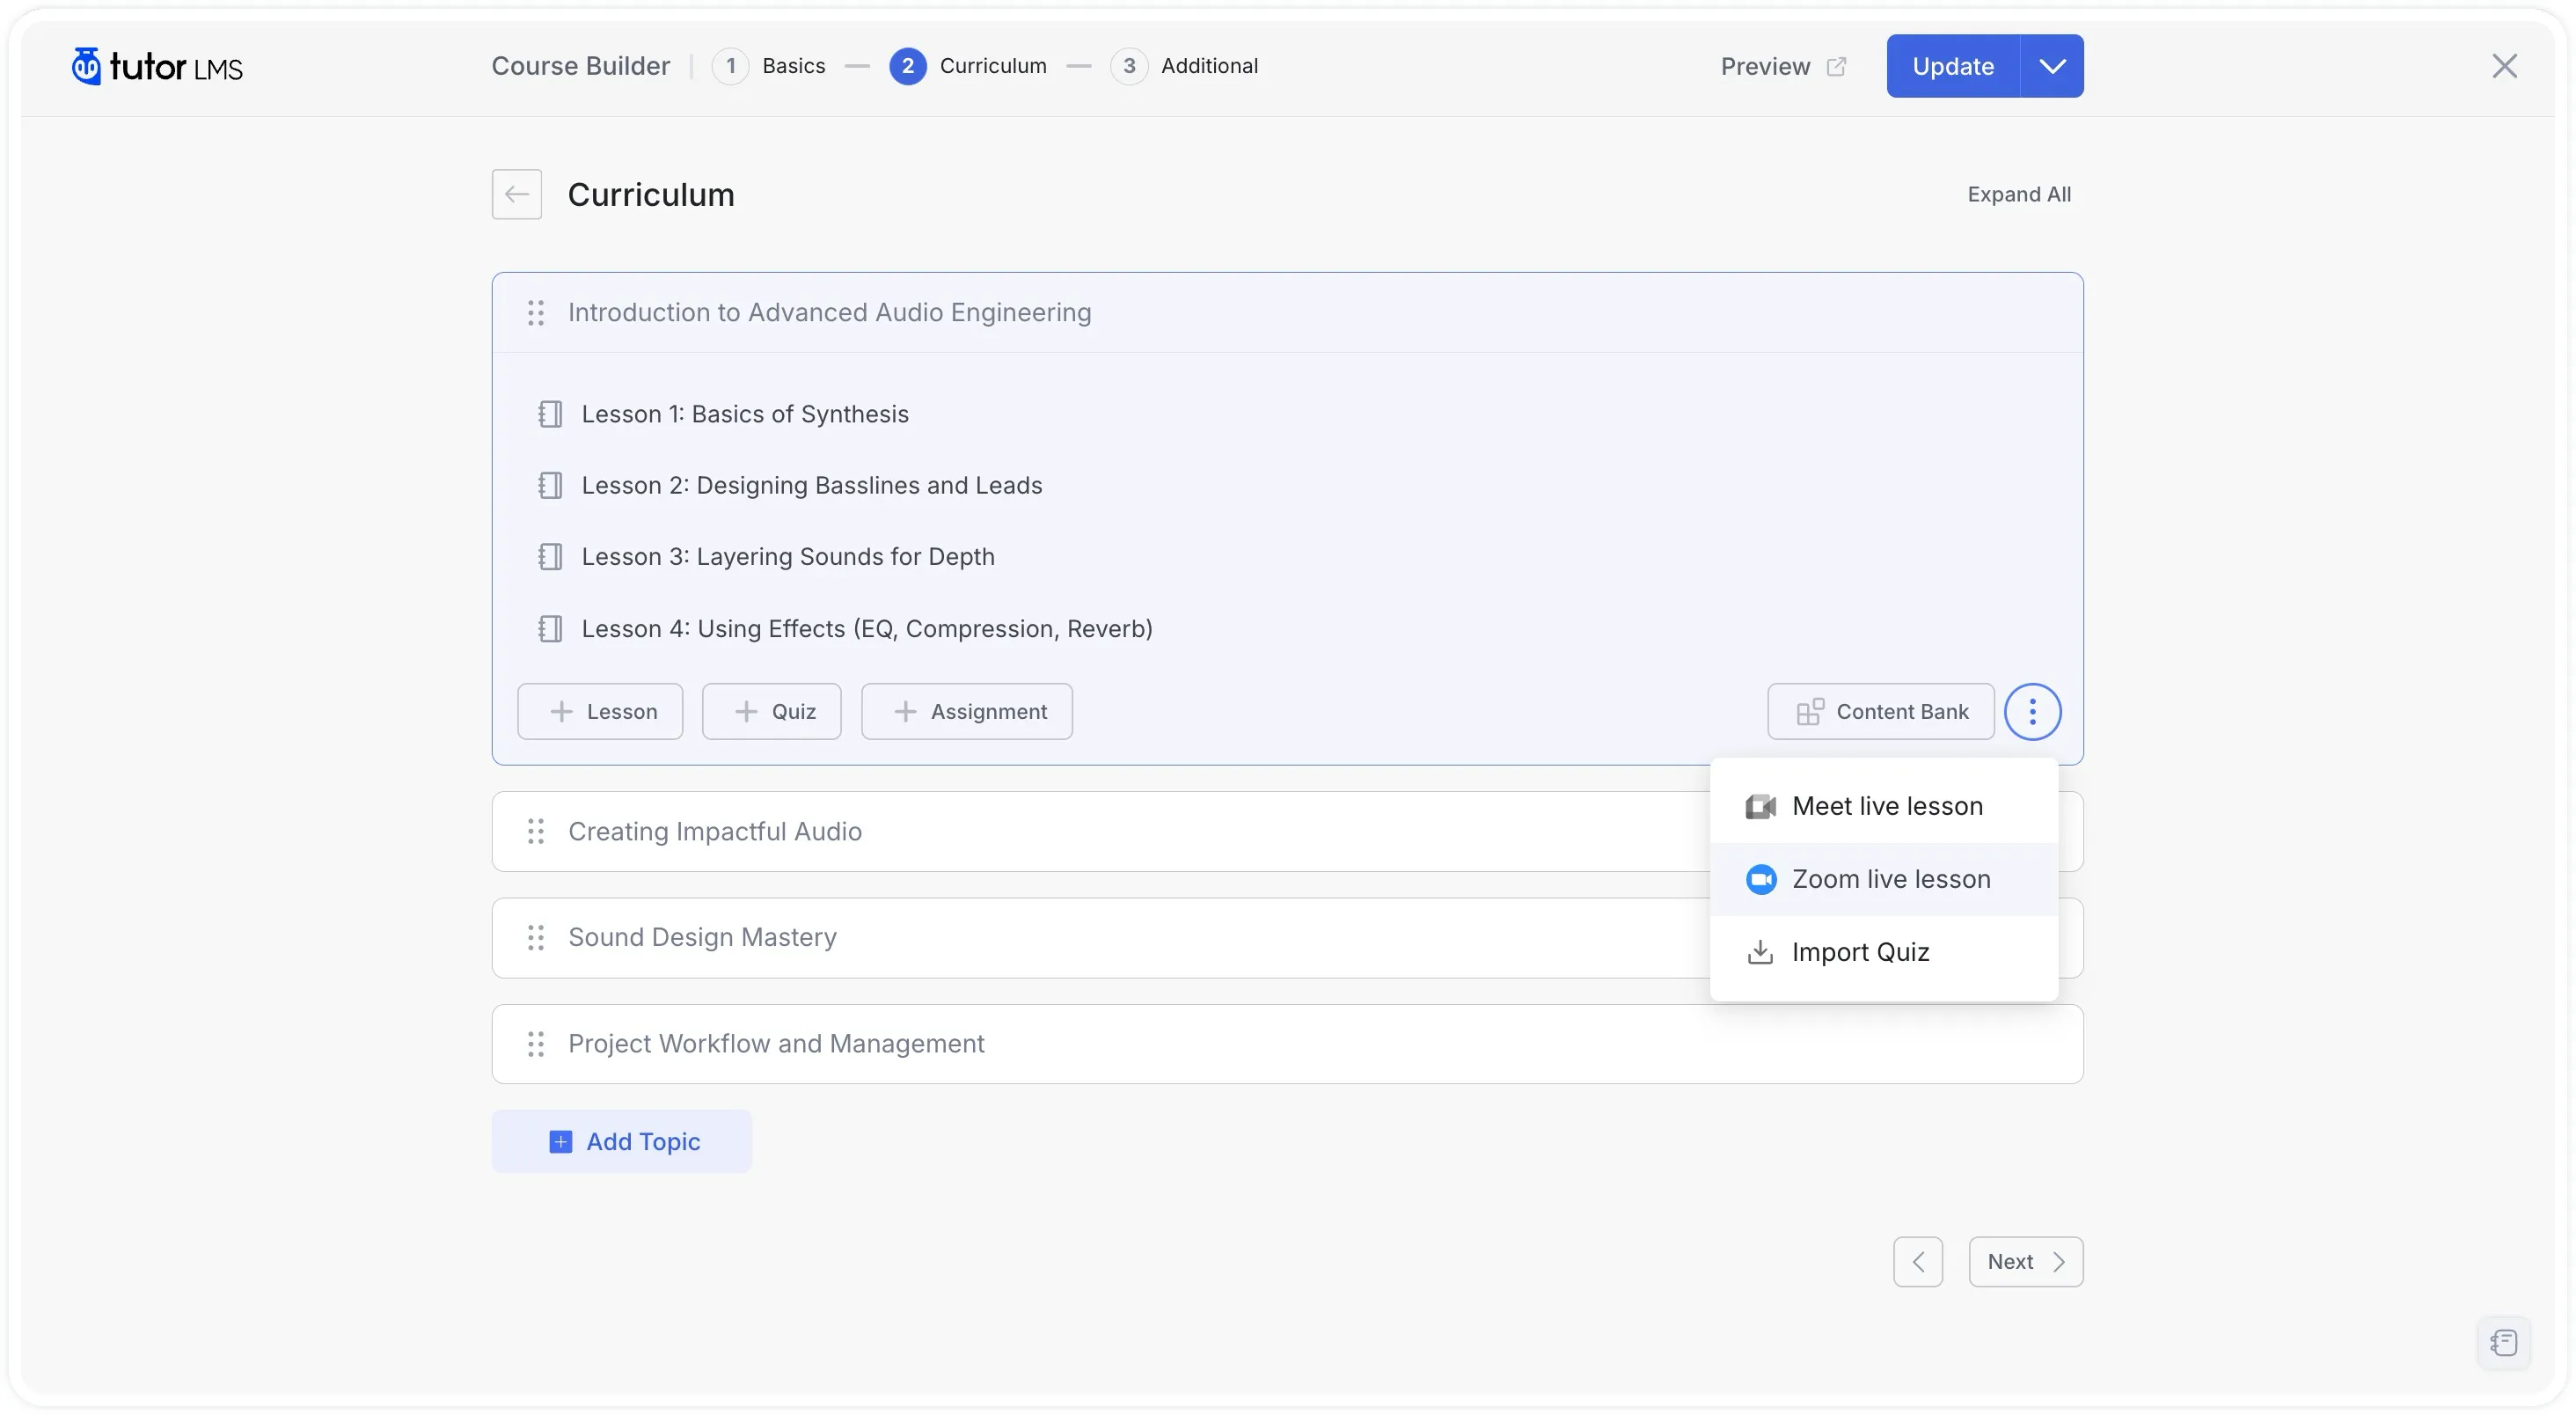Click the Google Meet camera icon

[x=1760, y=806]
